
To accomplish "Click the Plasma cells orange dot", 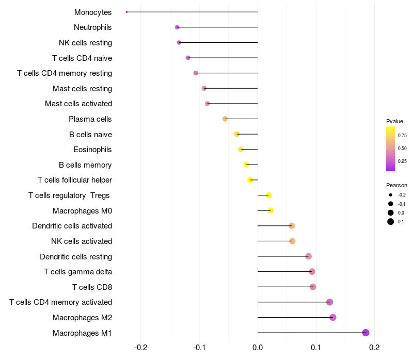I will (225, 119).
